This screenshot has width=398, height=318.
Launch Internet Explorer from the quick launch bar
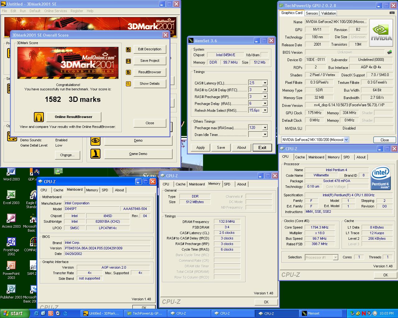[36, 313]
